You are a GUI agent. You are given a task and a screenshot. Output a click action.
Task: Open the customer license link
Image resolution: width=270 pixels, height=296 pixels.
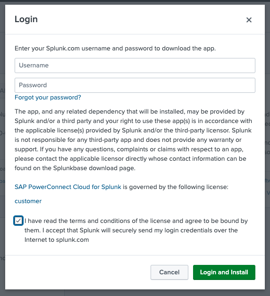point(28,201)
